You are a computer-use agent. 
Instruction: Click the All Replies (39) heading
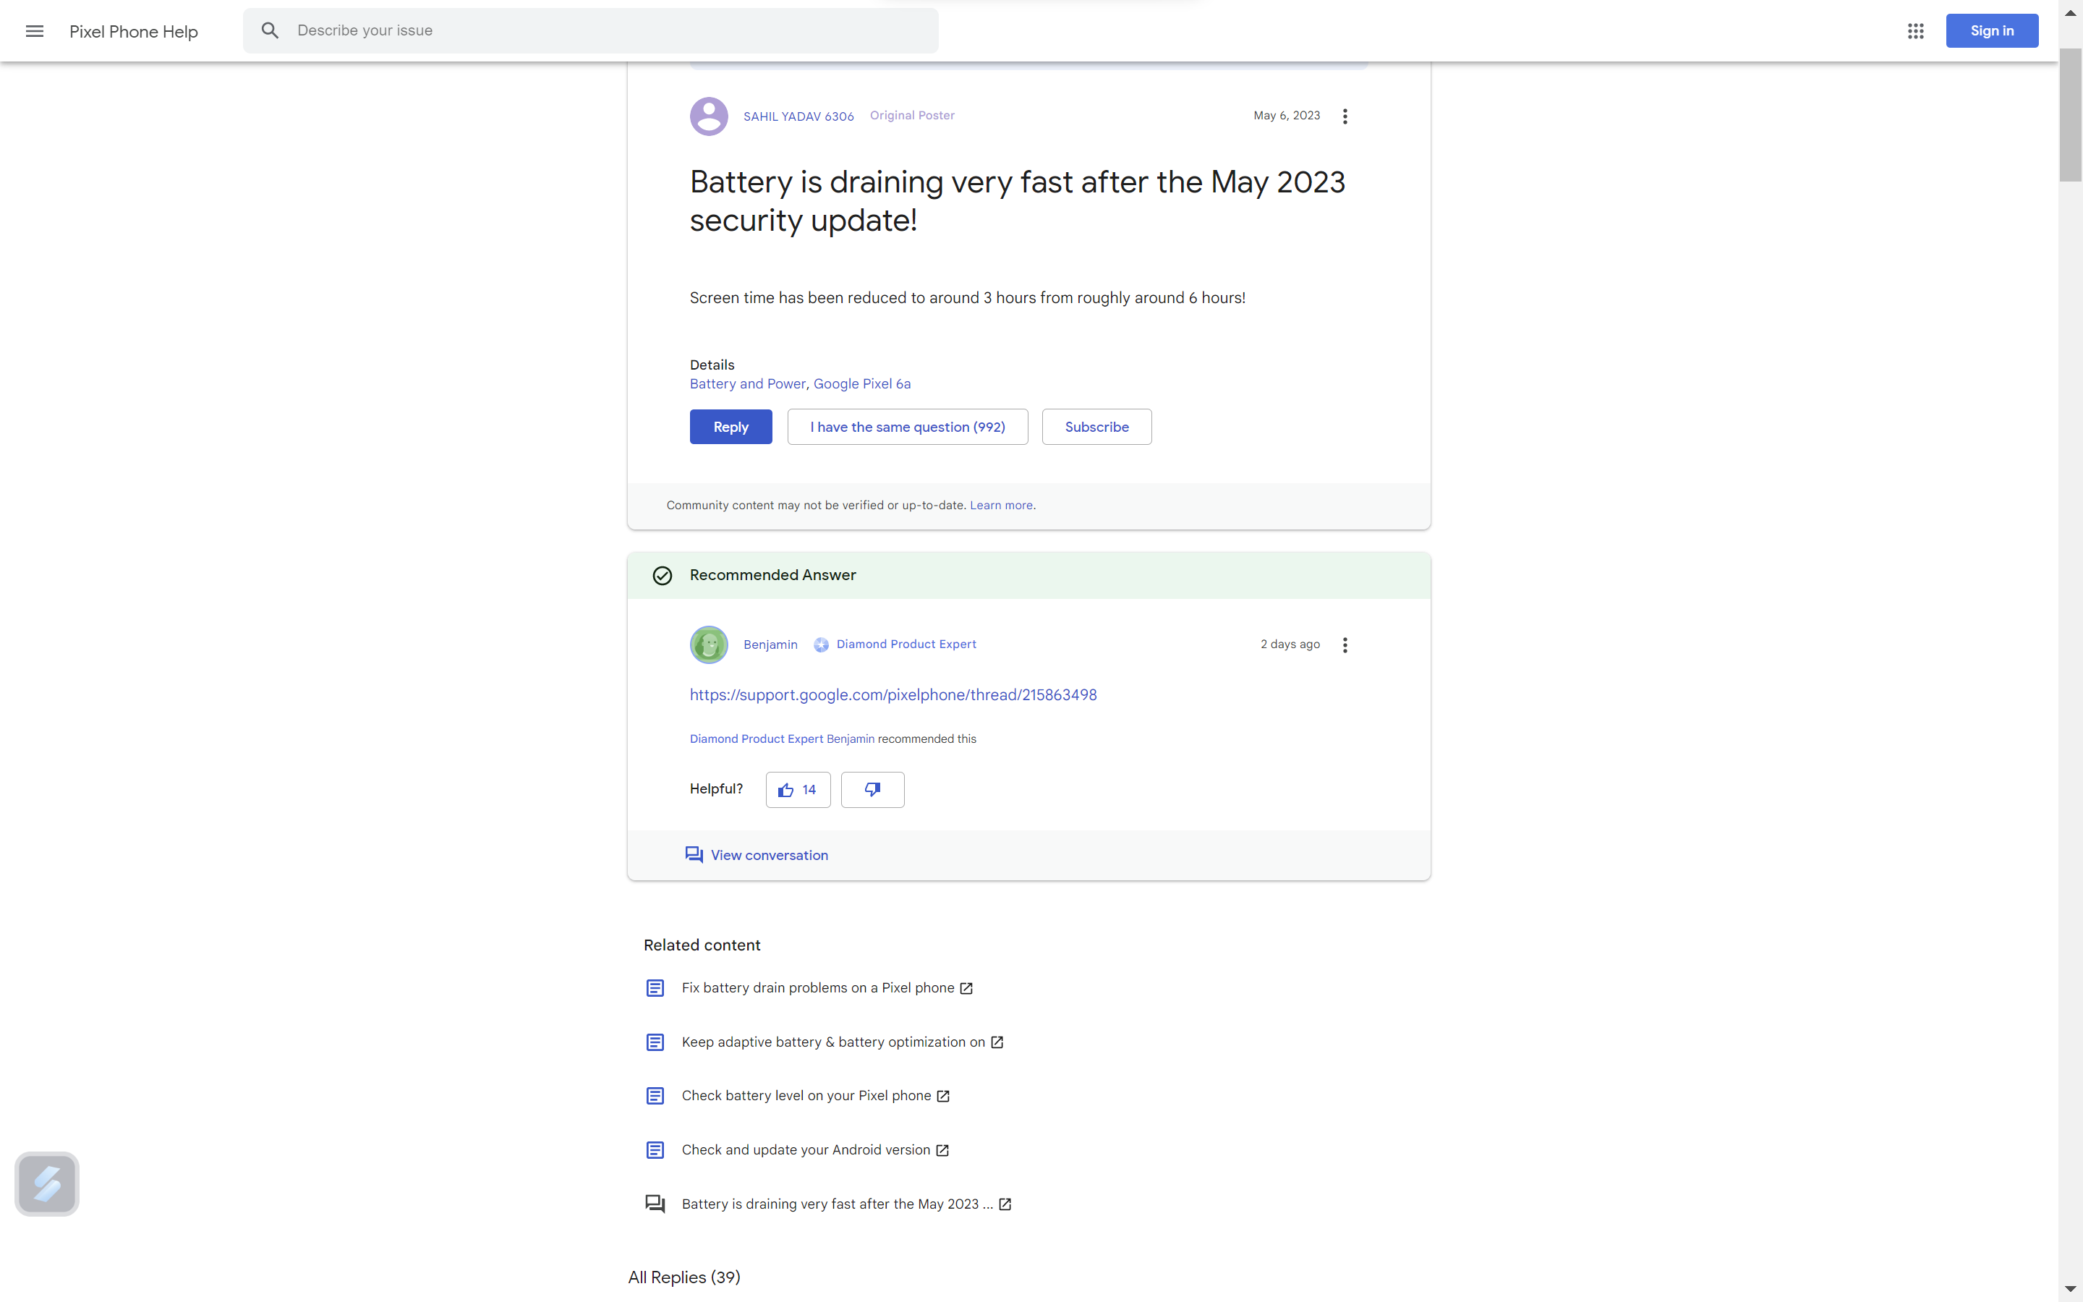click(684, 1278)
